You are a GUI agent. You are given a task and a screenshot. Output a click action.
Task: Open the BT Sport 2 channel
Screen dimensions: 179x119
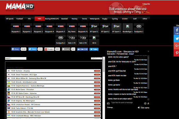pos(105,29)
